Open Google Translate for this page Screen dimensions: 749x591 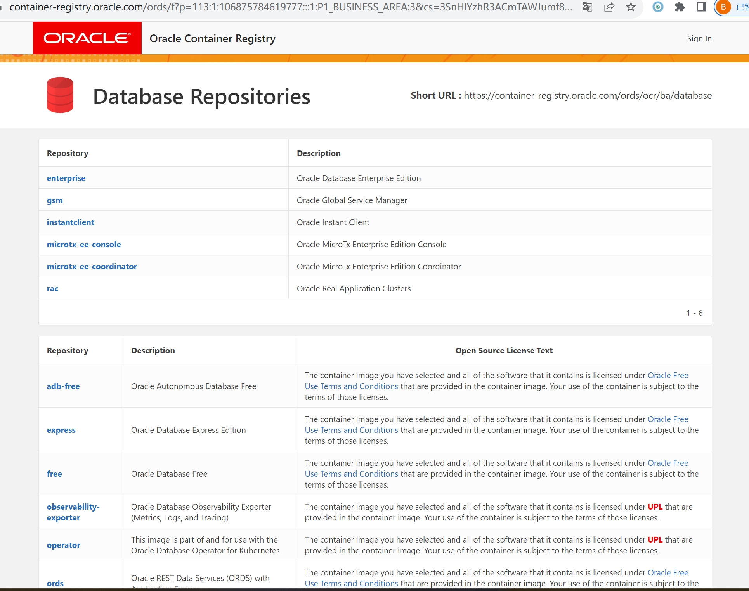pyautogui.click(x=587, y=7)
